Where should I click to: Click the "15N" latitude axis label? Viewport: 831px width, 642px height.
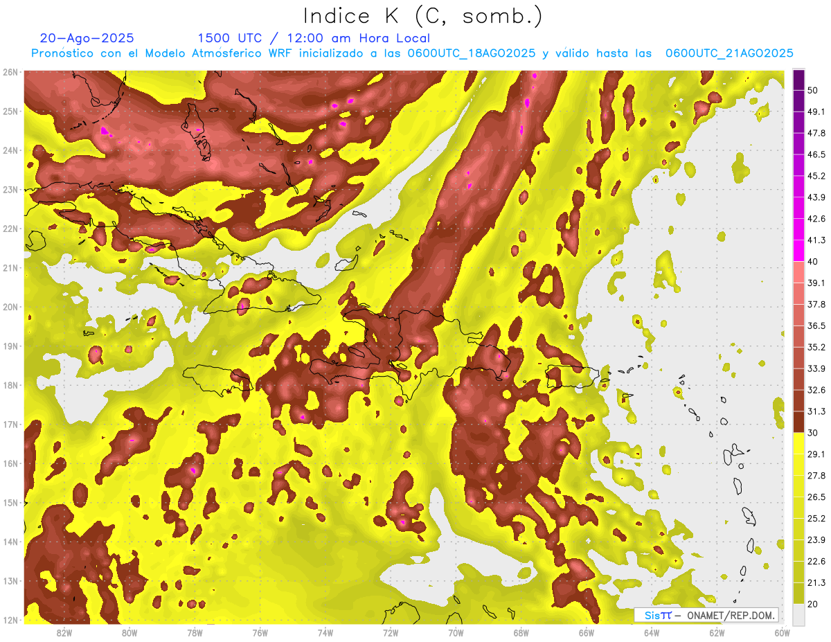coord(10,503)
